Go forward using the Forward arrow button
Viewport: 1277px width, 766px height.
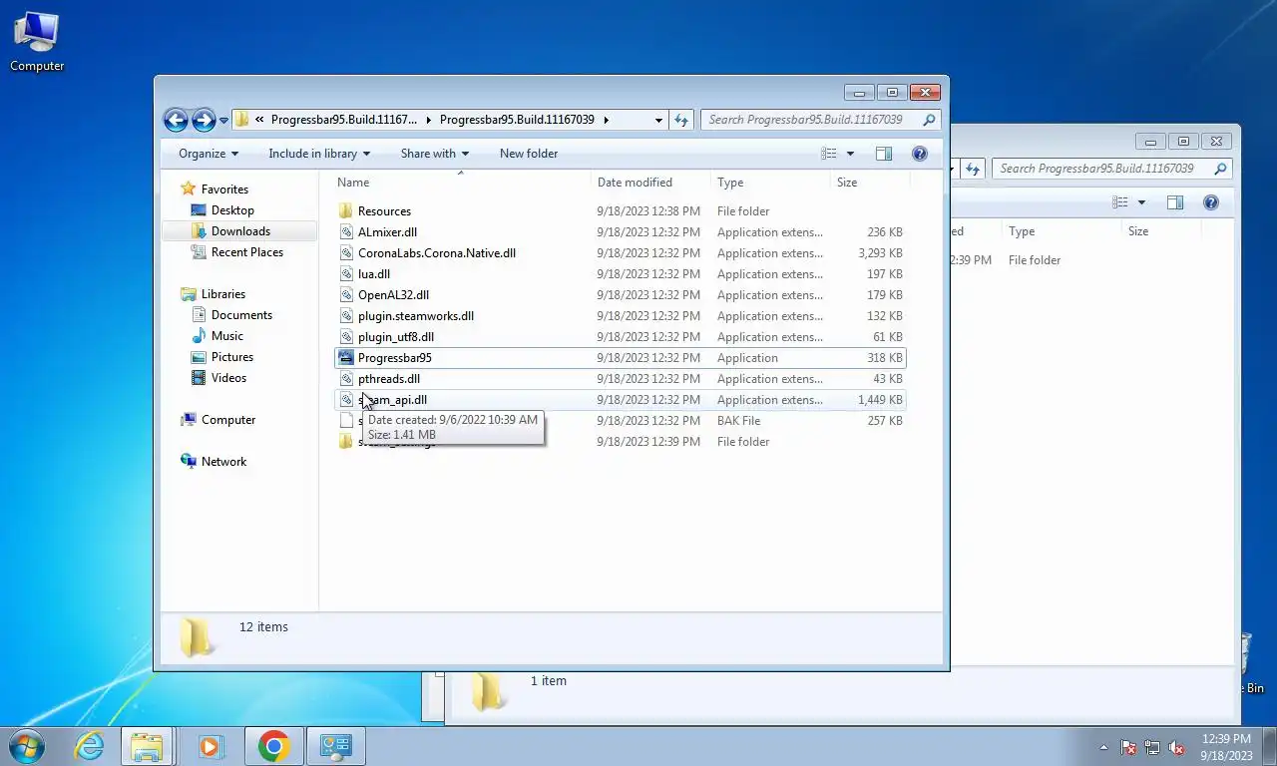click(204, 120)
